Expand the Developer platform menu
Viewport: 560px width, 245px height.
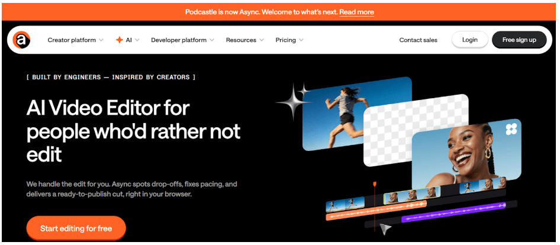182,40
